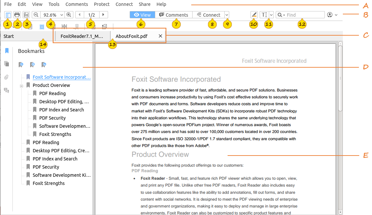The width and height of the screenshot is (372, 215).
Task: Collapse the Product Overview bookmark tree
Action: tap(21, 86)
